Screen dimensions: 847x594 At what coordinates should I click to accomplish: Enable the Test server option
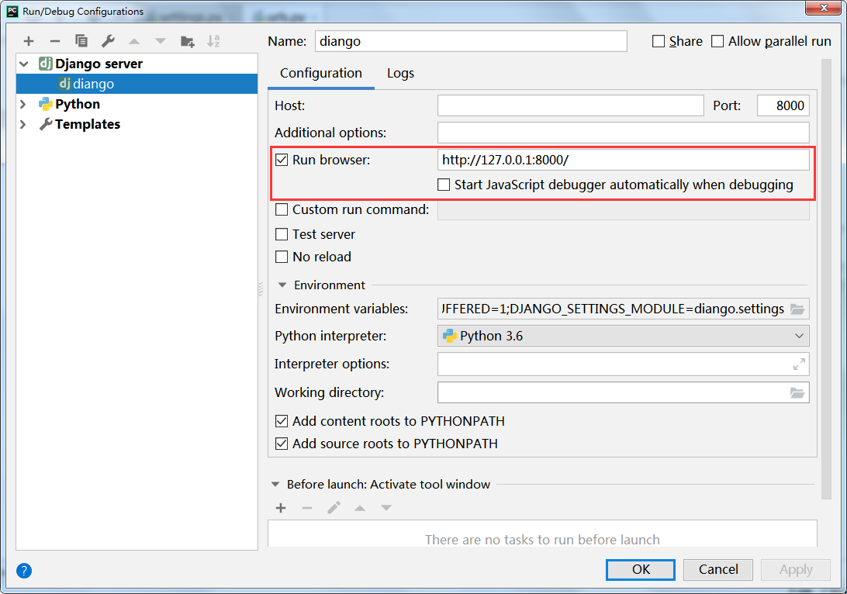coord(282,234)
